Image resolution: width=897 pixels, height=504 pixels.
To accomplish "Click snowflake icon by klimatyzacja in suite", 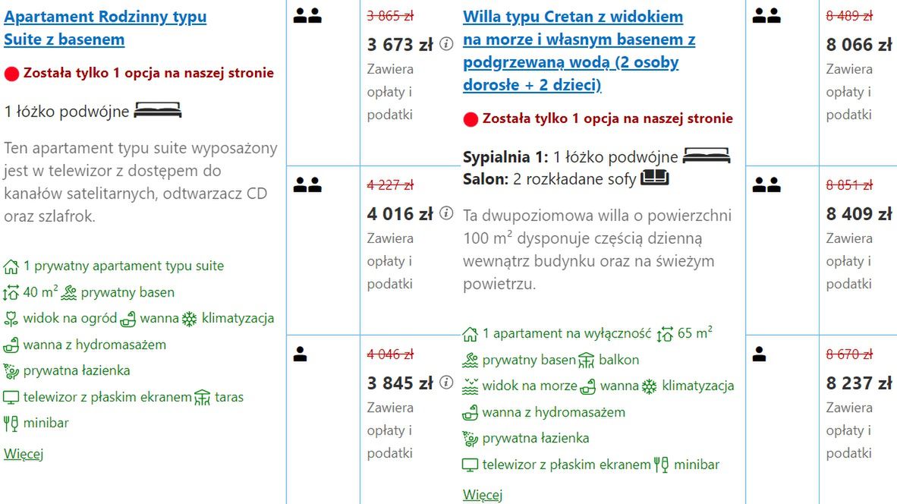I will pos(190,320).
